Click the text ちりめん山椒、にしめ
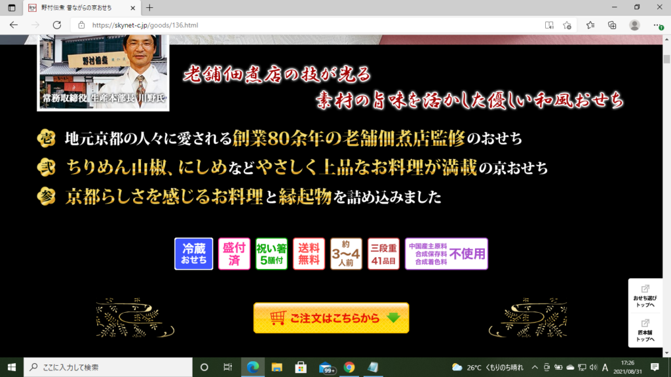 pos(146,168)
